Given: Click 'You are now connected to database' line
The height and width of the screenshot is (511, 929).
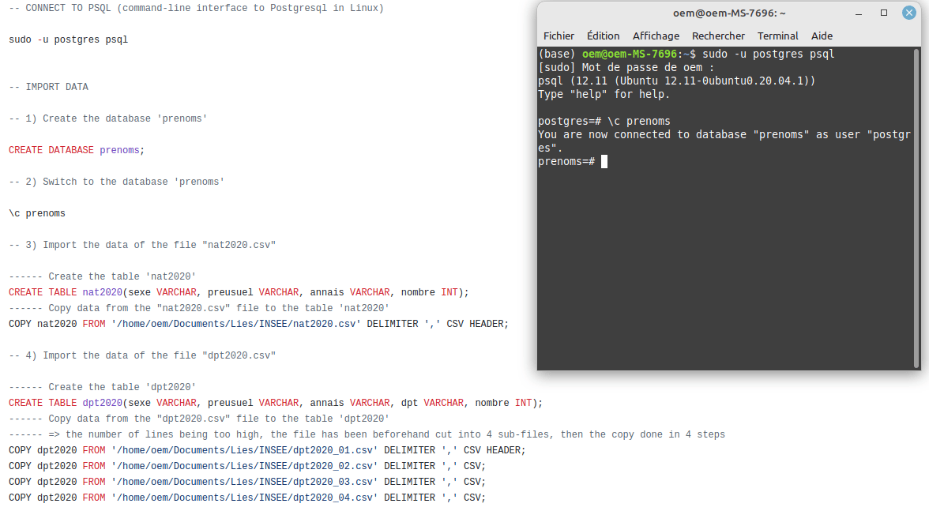Looking at the screenshot, I should point(724,141).
